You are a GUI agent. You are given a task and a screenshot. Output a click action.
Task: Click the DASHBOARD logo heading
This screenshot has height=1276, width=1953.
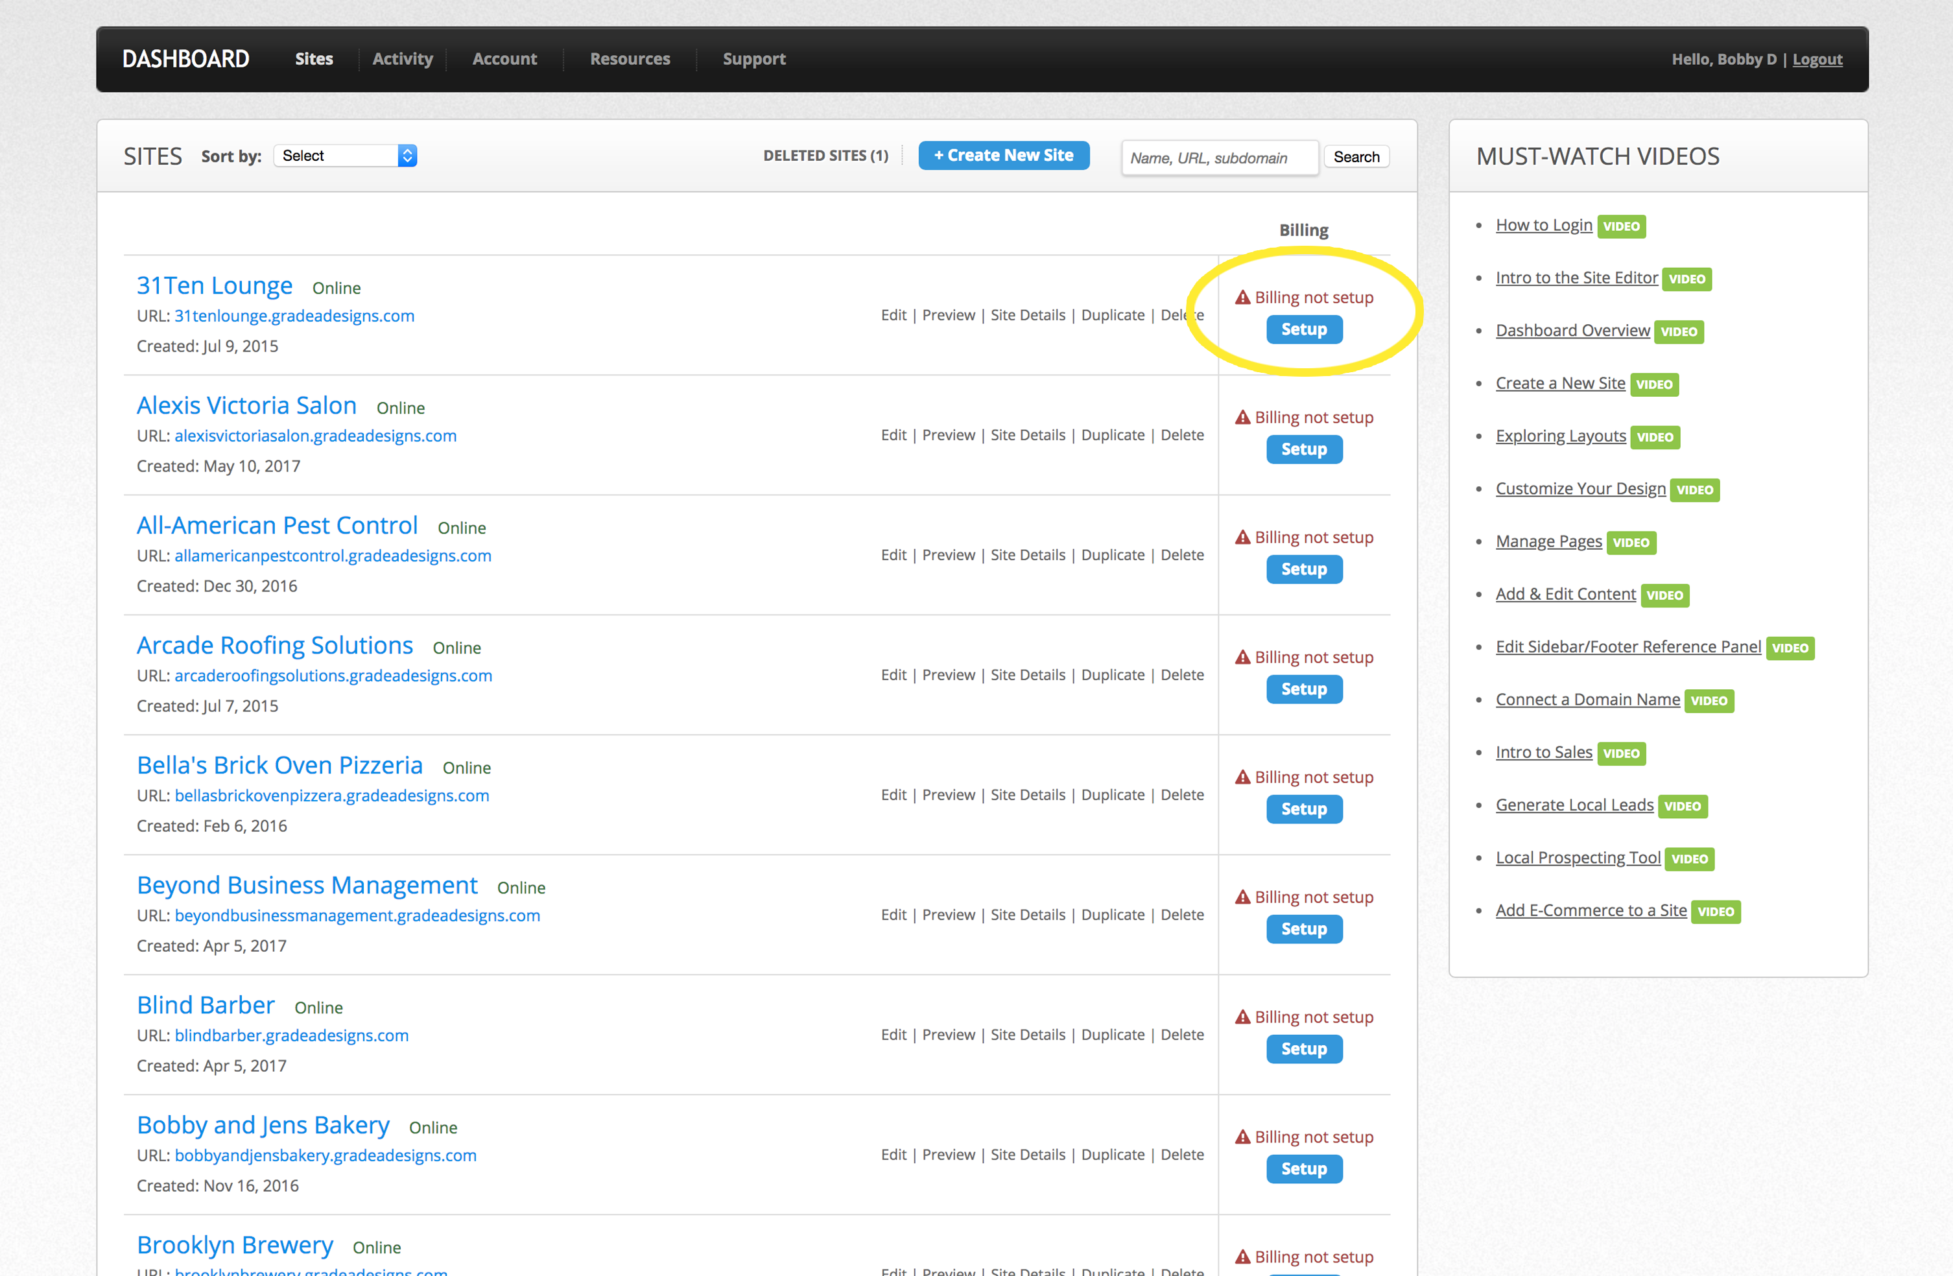185,59
